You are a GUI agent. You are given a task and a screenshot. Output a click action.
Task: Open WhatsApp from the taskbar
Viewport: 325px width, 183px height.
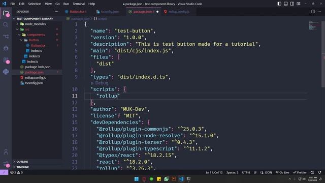(166, 179)
